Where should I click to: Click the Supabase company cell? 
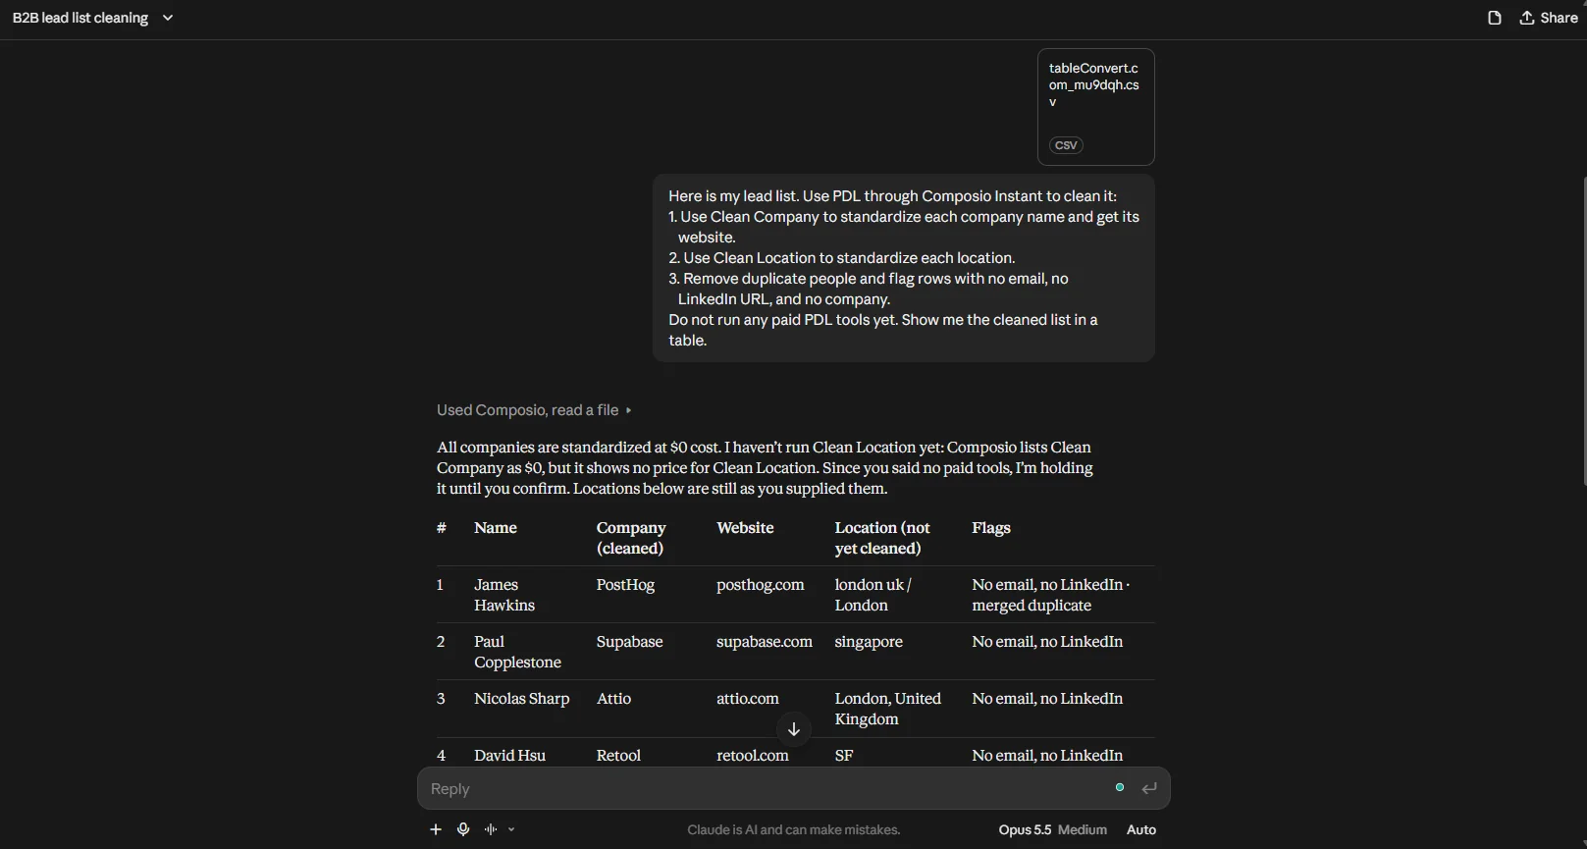coord(629,642)
